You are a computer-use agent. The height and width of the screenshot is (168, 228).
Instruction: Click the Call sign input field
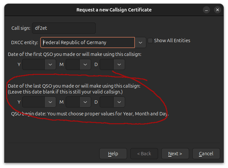[64, 28]
